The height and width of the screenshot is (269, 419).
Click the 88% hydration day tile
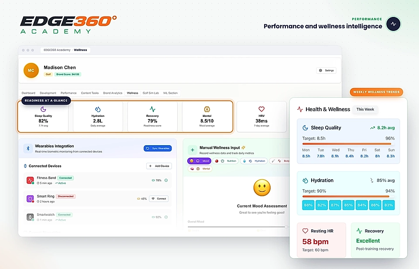[308, 205]
